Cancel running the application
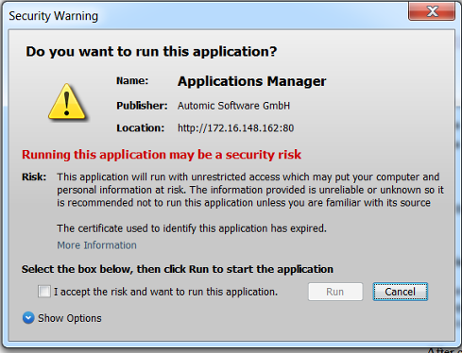 point(401,292)
